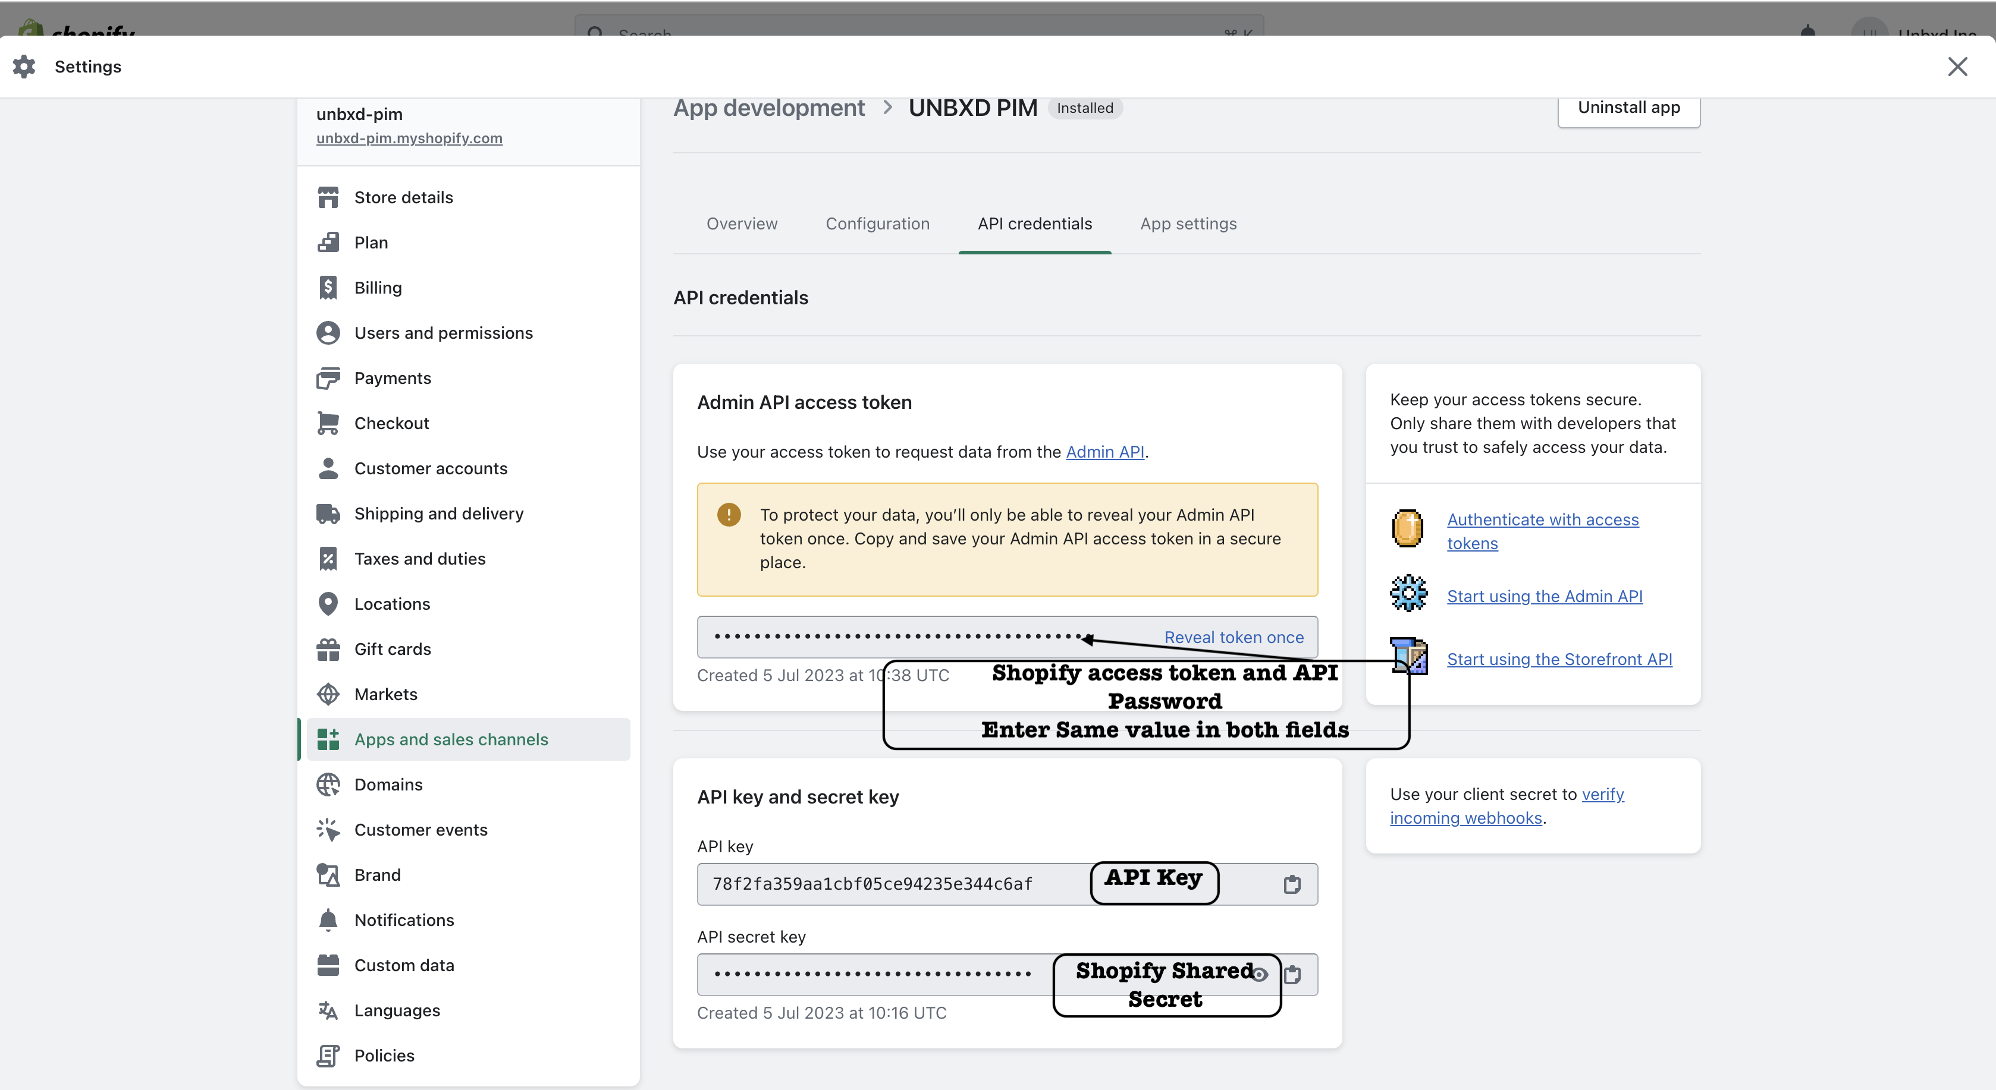This screenshot has height=1090, width=1996.
Task: Click the Shipping and delivery truck icon
Action: coord(328,514)
